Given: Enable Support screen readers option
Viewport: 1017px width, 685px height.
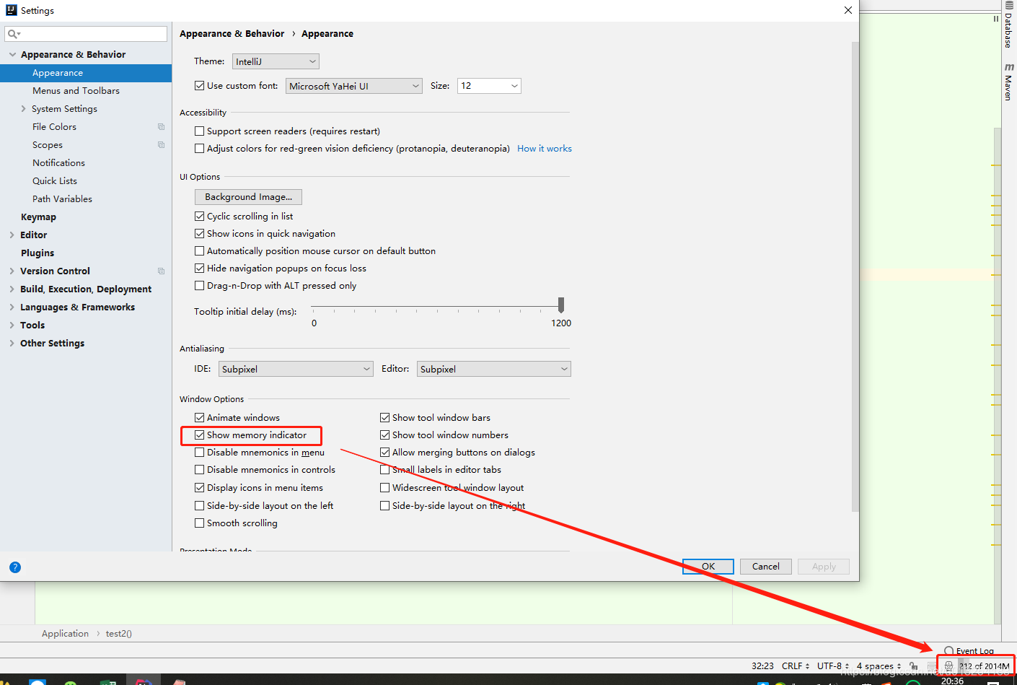Looking at the screenshot, I should (200, 131).
